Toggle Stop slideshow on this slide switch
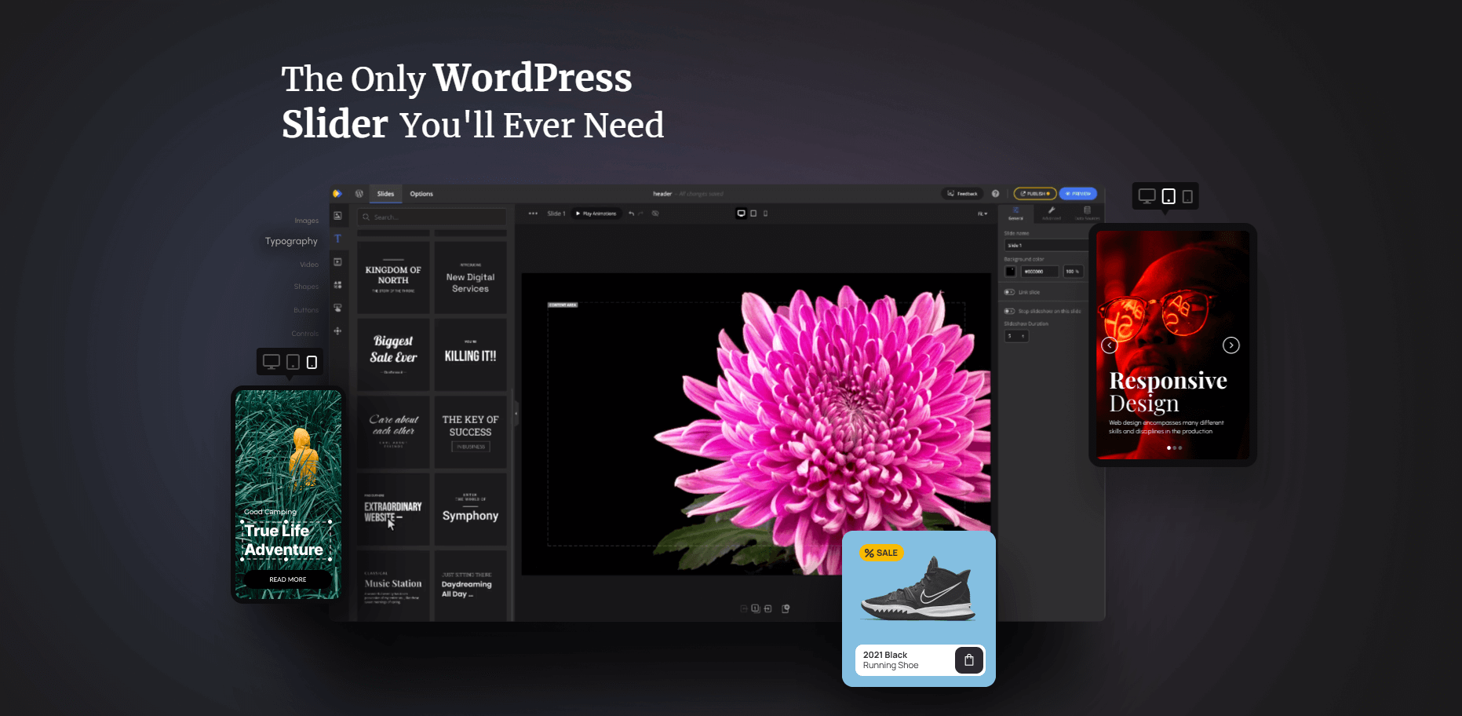1462x716 pixels. point(1009,311)
